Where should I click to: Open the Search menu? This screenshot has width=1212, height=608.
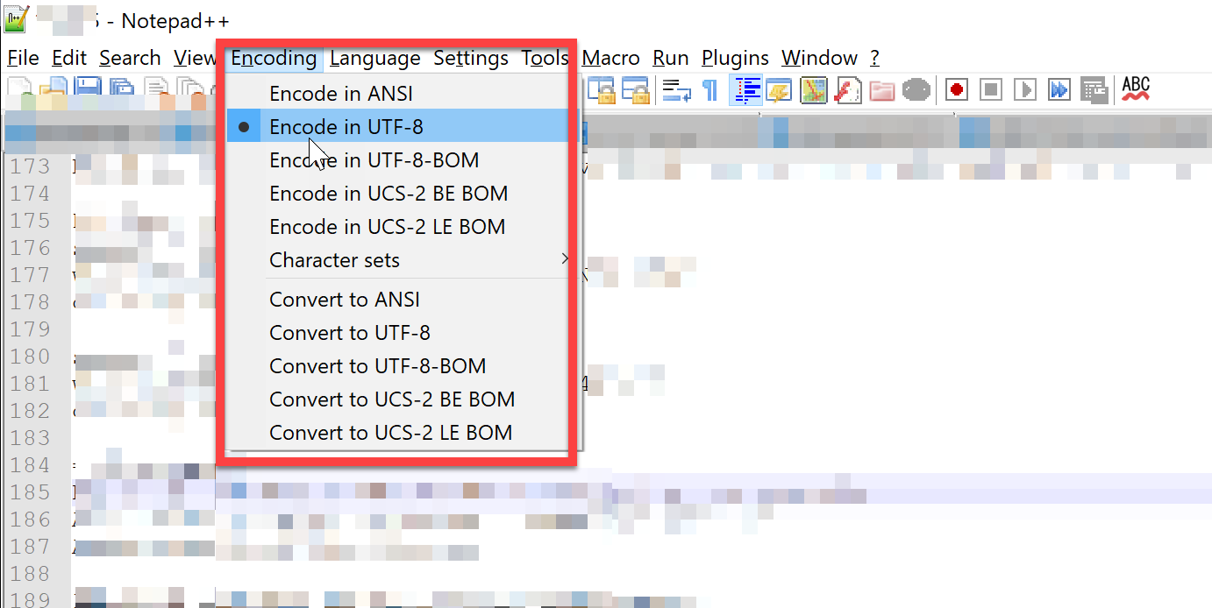(x=130, y=58)
